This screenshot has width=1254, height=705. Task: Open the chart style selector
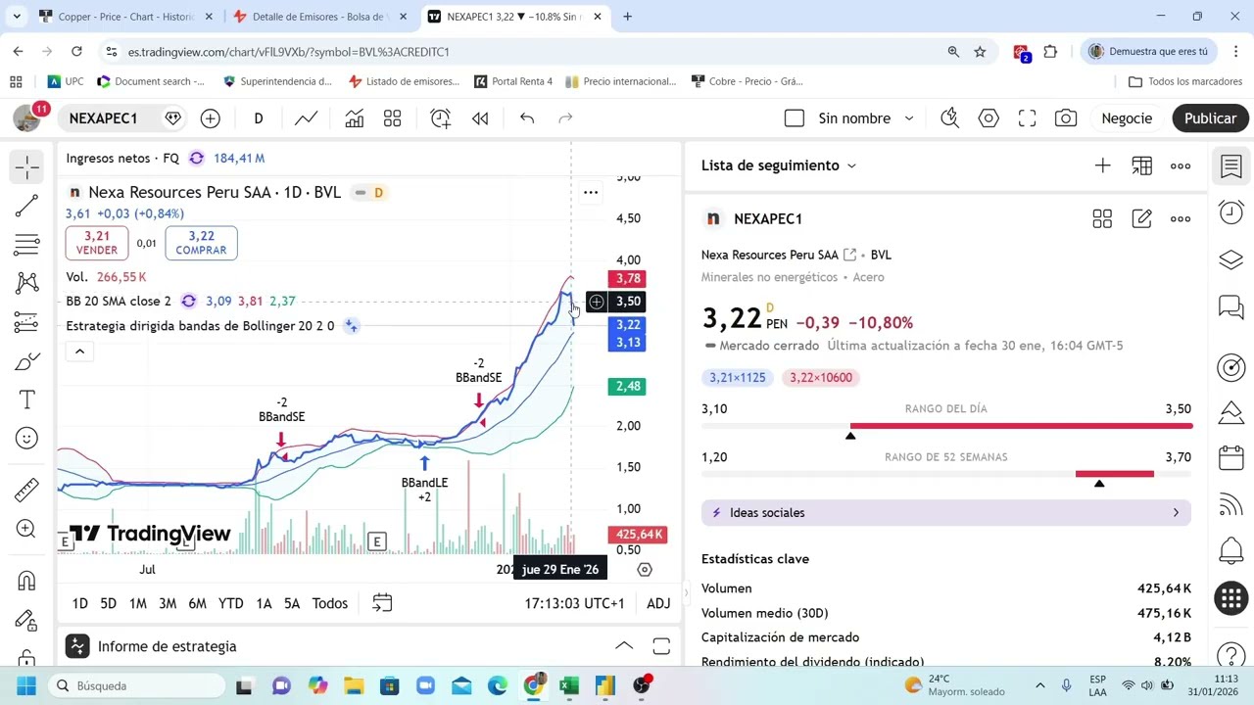point(307,118)
